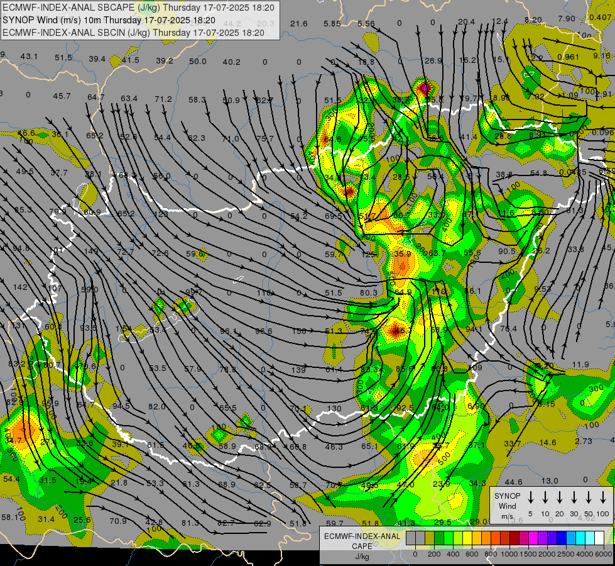Click the 'J/kg' unit label in legend

tap(362, 557)
